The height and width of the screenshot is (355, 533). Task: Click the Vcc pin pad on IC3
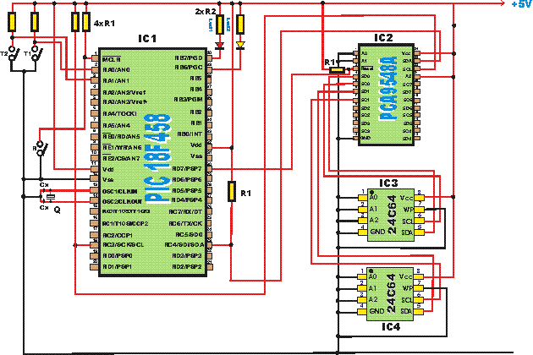pyautogui.click(x=419, y=198)
